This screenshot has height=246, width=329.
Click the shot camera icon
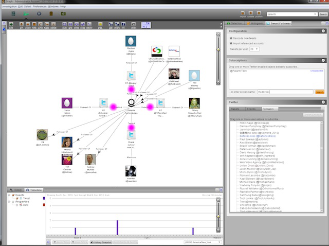(133, 25)
